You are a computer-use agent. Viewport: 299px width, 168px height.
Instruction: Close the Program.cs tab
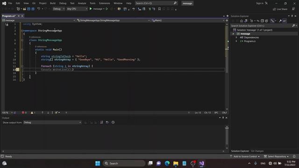tap(22, 16)
